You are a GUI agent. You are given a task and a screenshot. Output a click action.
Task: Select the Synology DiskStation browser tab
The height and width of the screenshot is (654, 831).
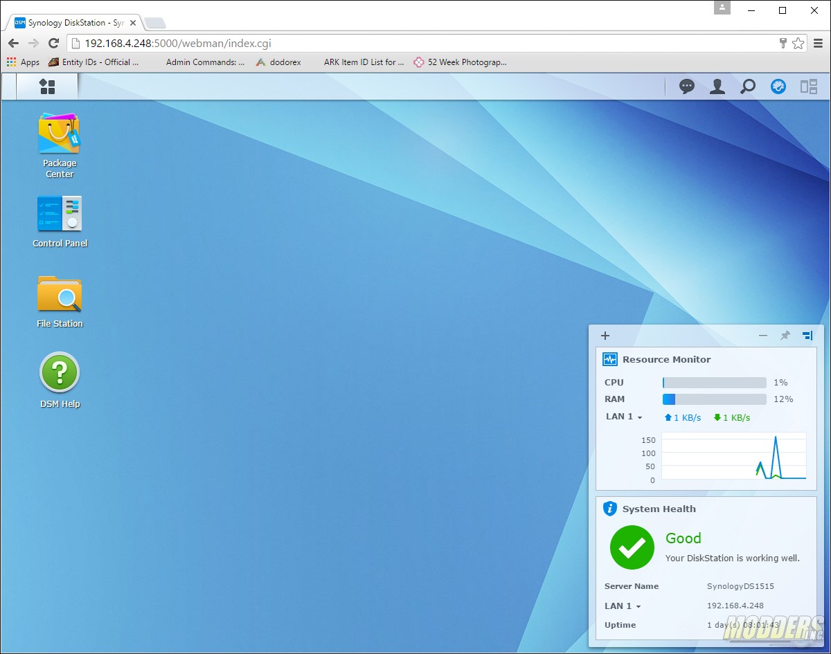pyautogui.click(x=74, y=23)
